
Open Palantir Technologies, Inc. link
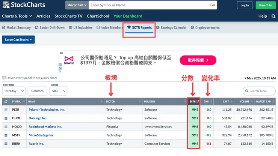[x=47, y=110]
